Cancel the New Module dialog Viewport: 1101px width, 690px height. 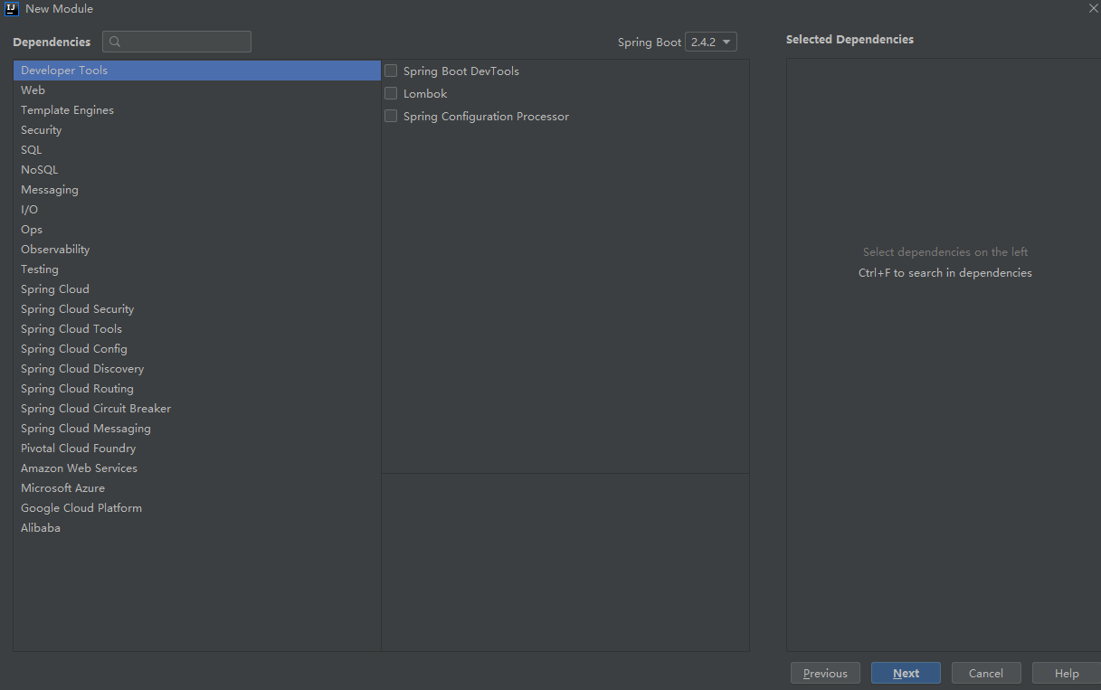pos(986,673)
